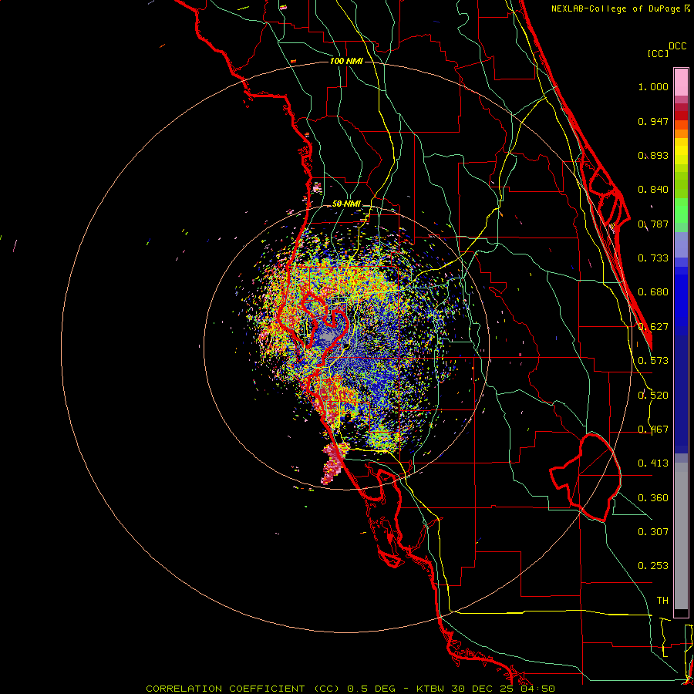Click the NEXLAB-College of DuPage label
The height and width of the screenshot is (694, 694).
(615, 8)
